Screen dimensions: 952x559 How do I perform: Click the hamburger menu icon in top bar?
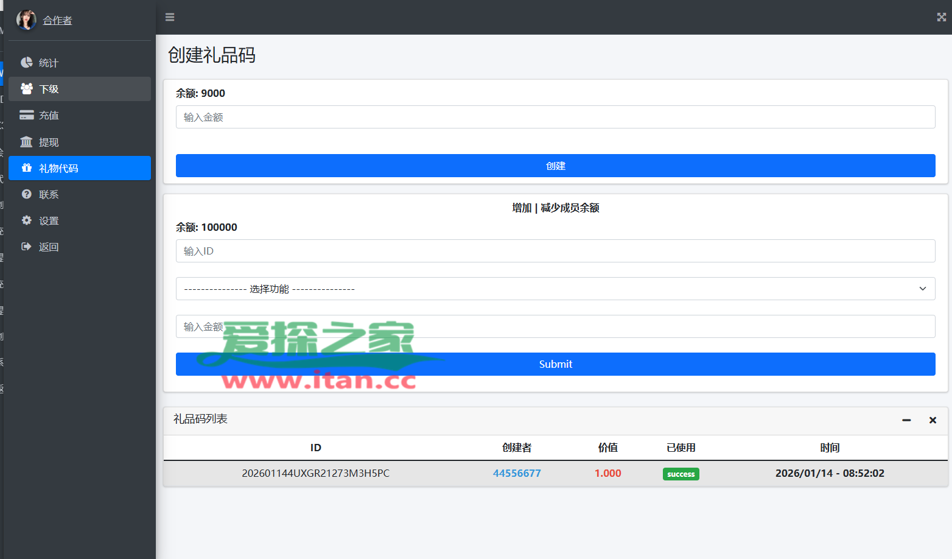170,17
